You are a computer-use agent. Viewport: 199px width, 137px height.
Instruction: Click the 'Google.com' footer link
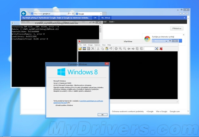[x=175, y=112]
